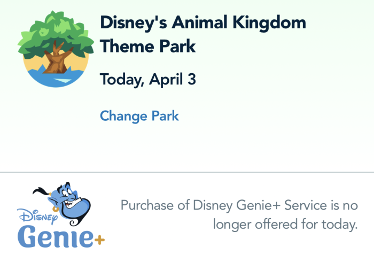The width and height of the screenshot is (374, 255).
Task: Tap the Genie's black ponytail
Action: [41, 191]
